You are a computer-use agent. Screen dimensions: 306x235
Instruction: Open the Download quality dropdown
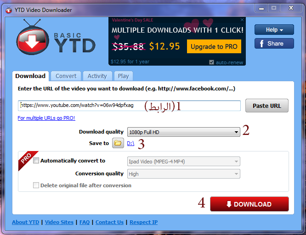(183, 132)
